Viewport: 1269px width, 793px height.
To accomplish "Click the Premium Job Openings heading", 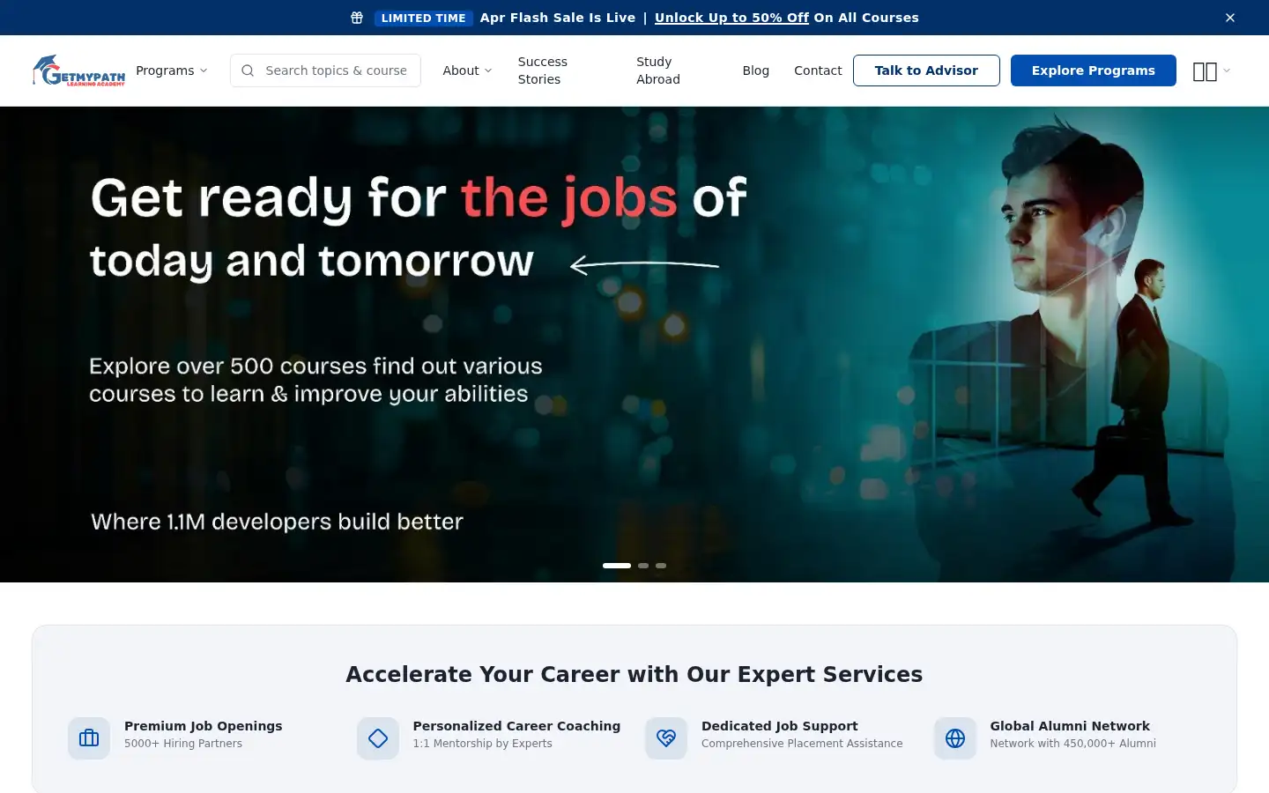I will 204,726.
